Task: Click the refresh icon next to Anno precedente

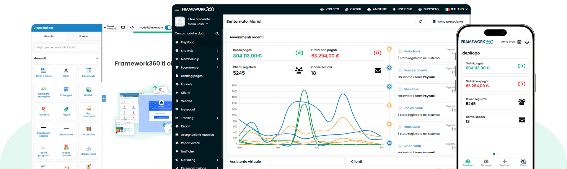Action: click(x=421, y=21)
